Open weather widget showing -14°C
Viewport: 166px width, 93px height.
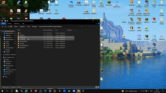pos(129,91)
